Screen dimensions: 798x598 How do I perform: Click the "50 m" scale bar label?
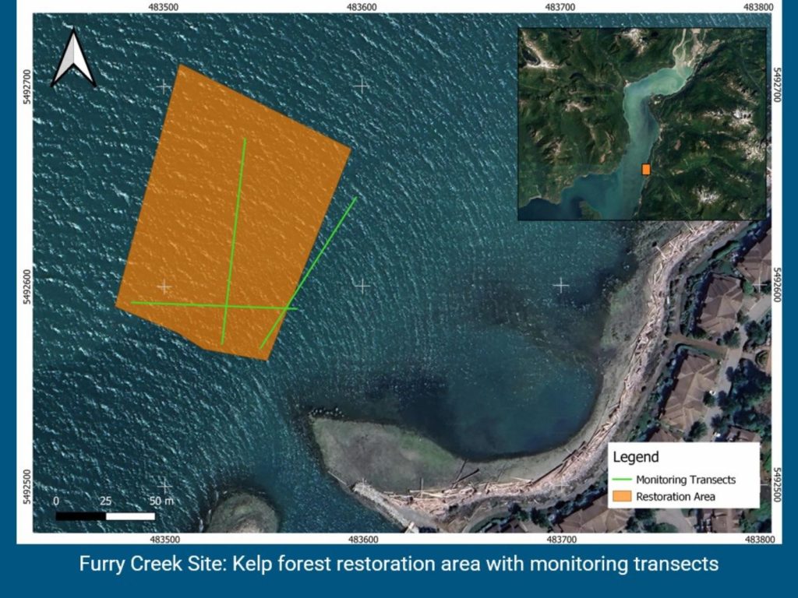coord(162,501)
